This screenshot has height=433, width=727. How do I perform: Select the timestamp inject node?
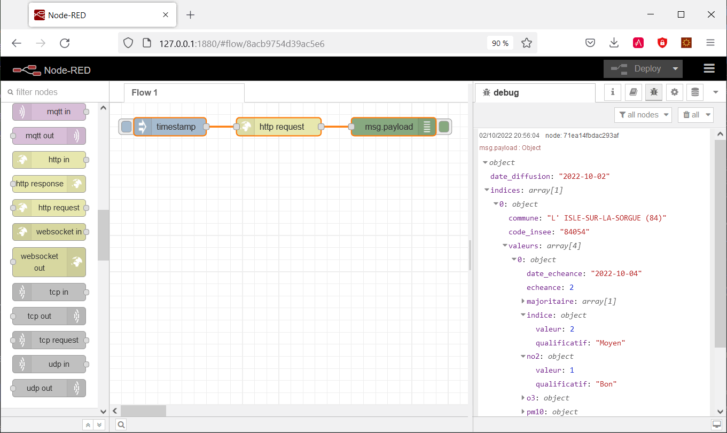pyautogui.click(x=170, y=127)
